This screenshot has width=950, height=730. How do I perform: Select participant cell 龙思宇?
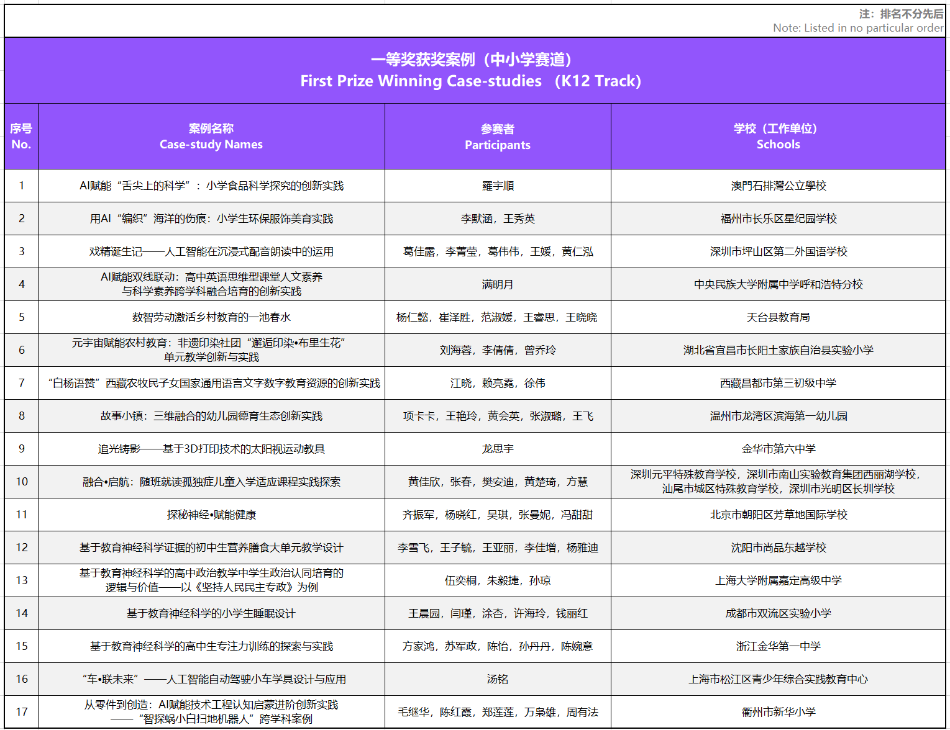pos(498,449)
